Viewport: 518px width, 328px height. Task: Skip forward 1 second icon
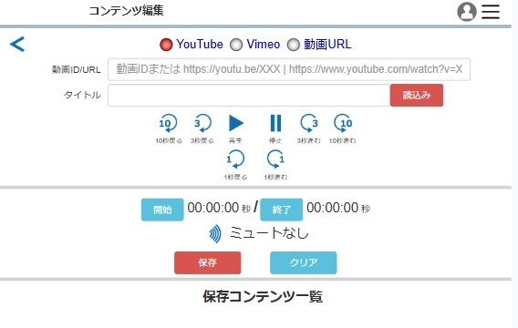pos(275,159)
